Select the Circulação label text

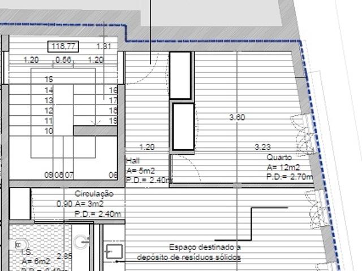pos(93,194)
